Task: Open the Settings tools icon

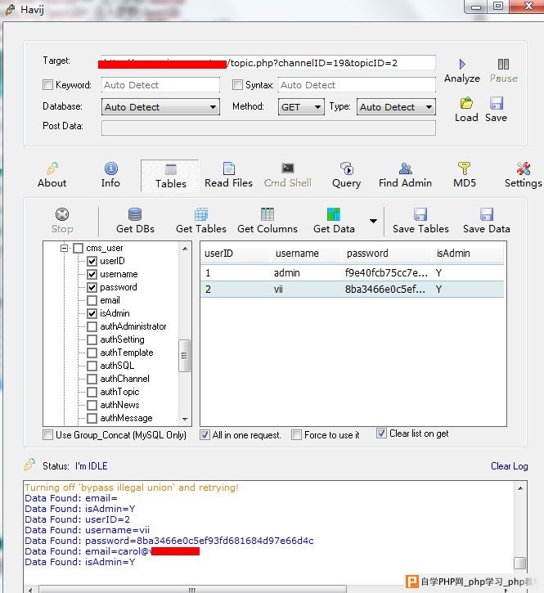Action: (x=524, y=168)
